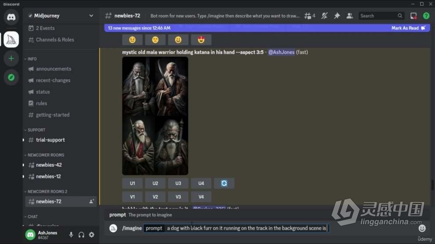Open status channel

coord(61,92)
